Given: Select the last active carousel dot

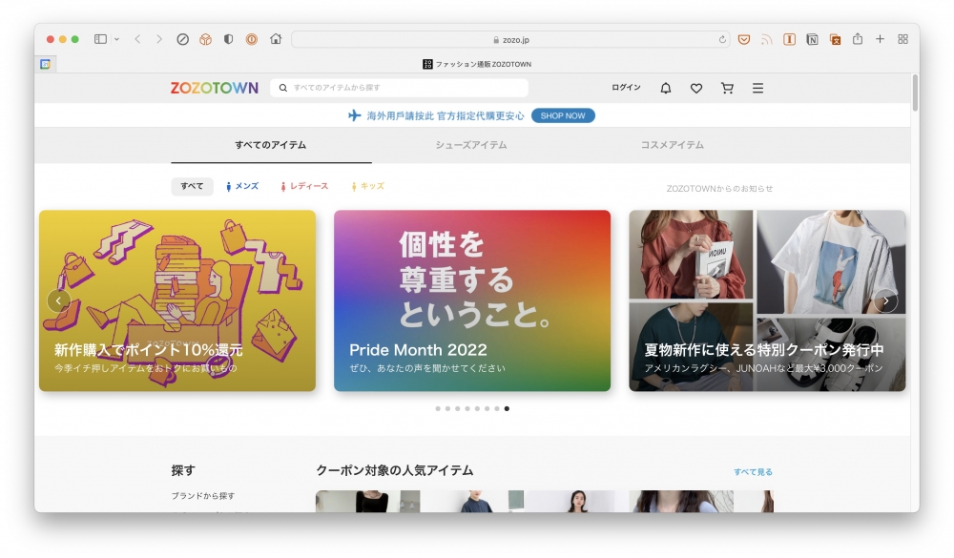Looking at the screenshot, I should tap(507, 409).
